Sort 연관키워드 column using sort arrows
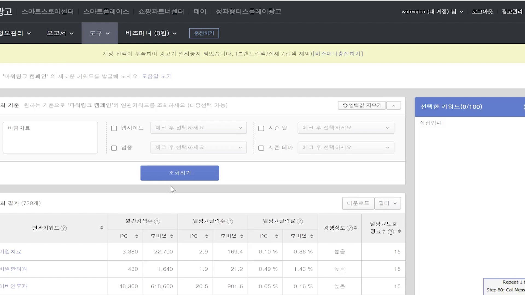 coord(101,228)
